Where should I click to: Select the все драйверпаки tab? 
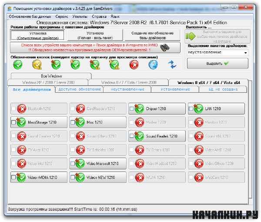32,89
